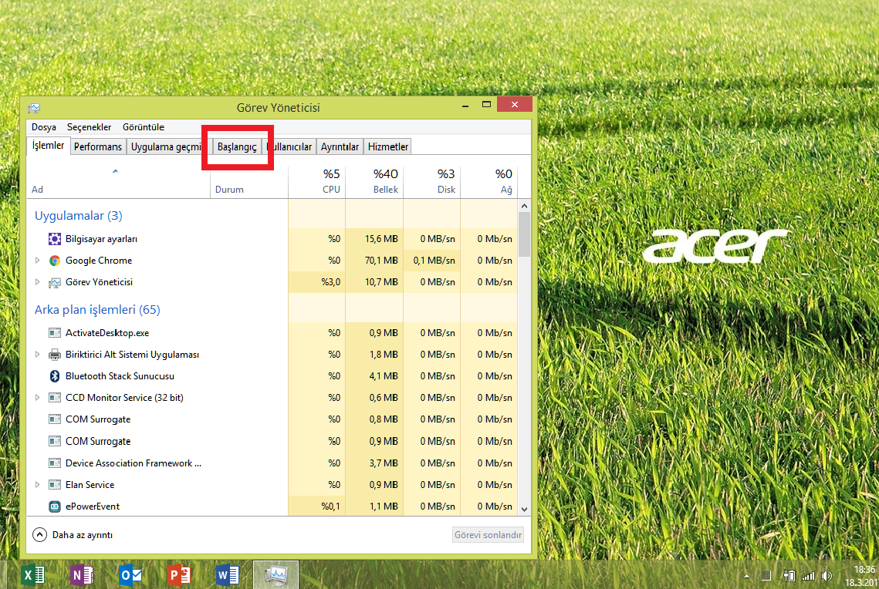Expand Biriktirici Alt Sistemi Uygulaması row

38,355
